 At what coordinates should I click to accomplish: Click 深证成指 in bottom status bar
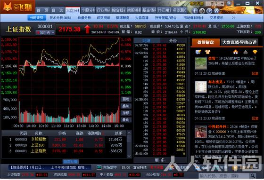point(60,175)
